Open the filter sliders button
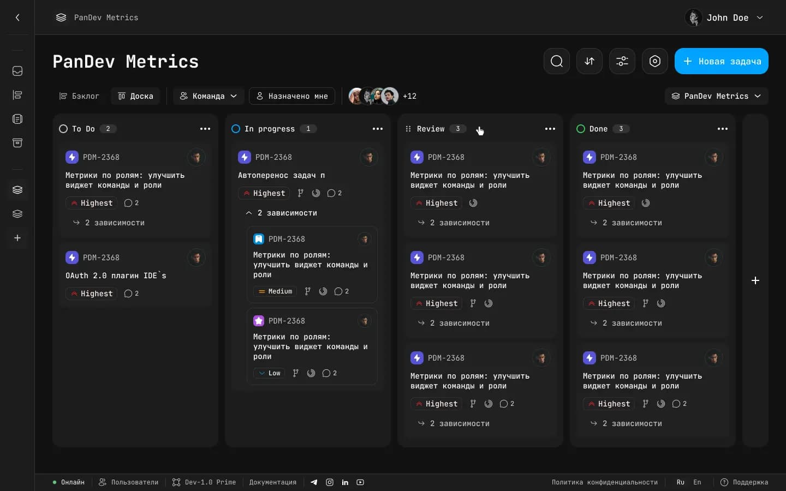 tap(622, 61)
